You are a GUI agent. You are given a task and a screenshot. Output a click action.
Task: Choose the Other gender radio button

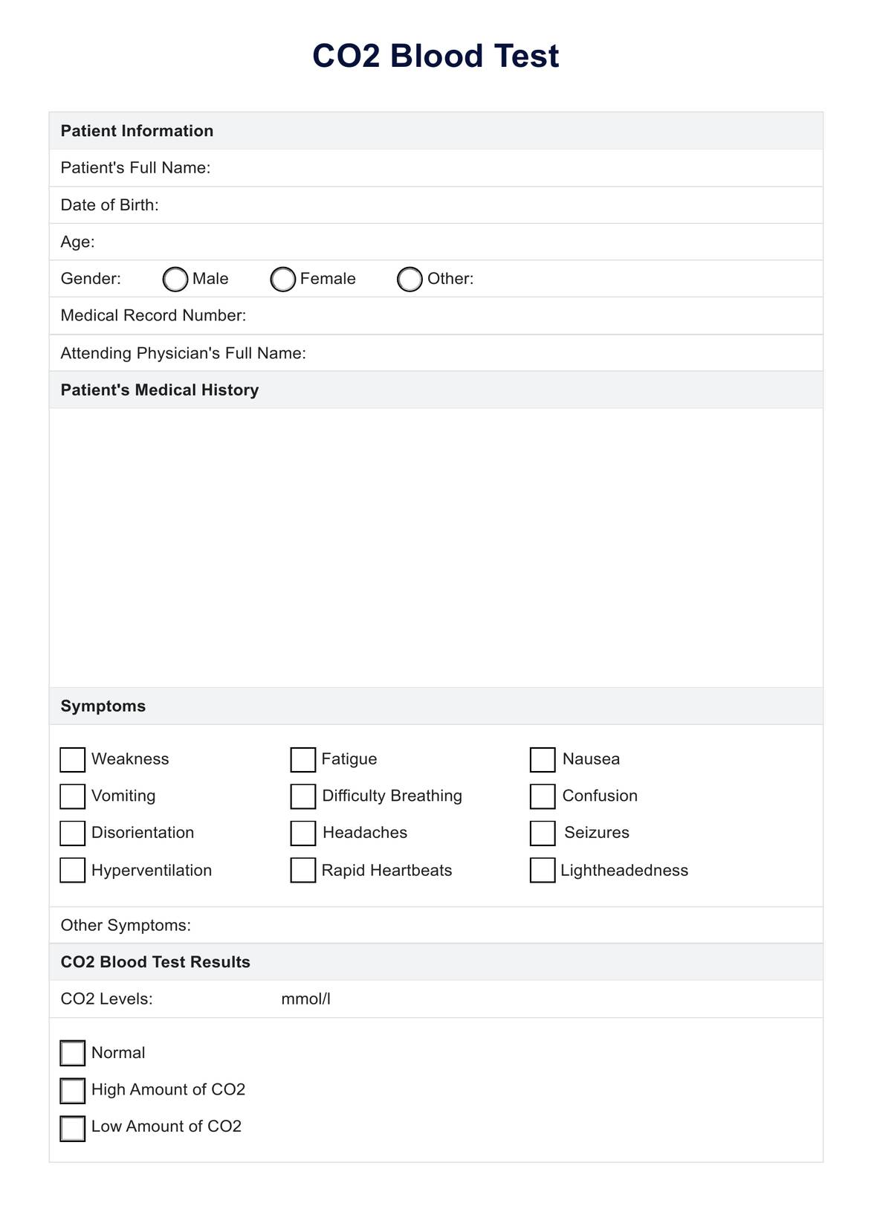click(410, 280)
